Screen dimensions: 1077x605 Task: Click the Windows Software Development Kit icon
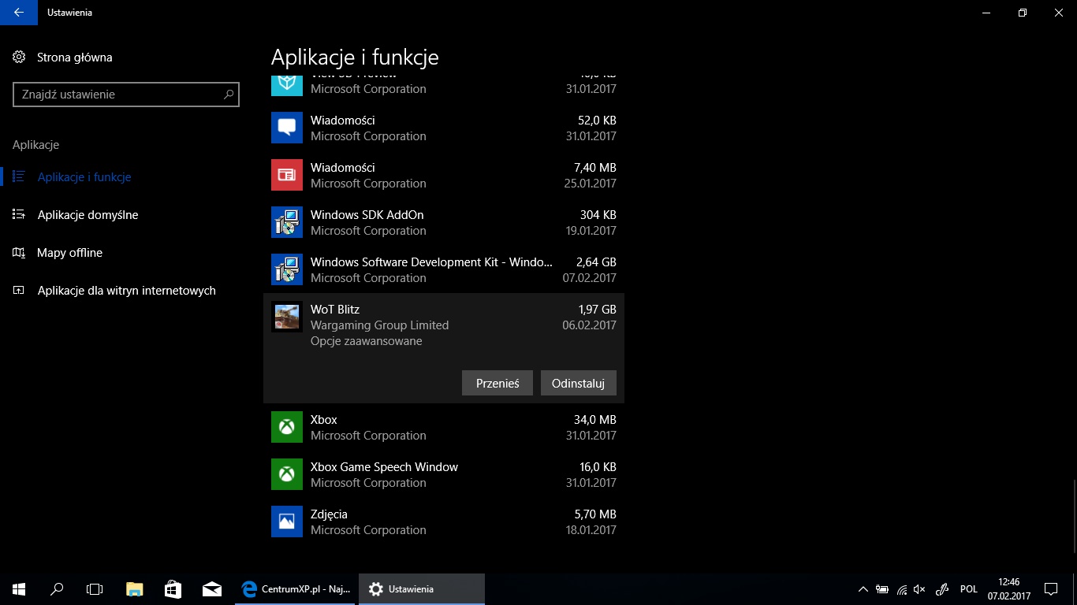coord(287,269)
